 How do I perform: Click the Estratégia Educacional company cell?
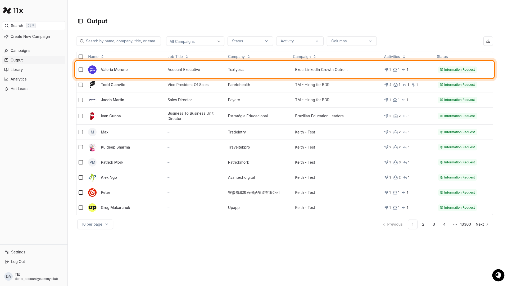tap(248, 116)
